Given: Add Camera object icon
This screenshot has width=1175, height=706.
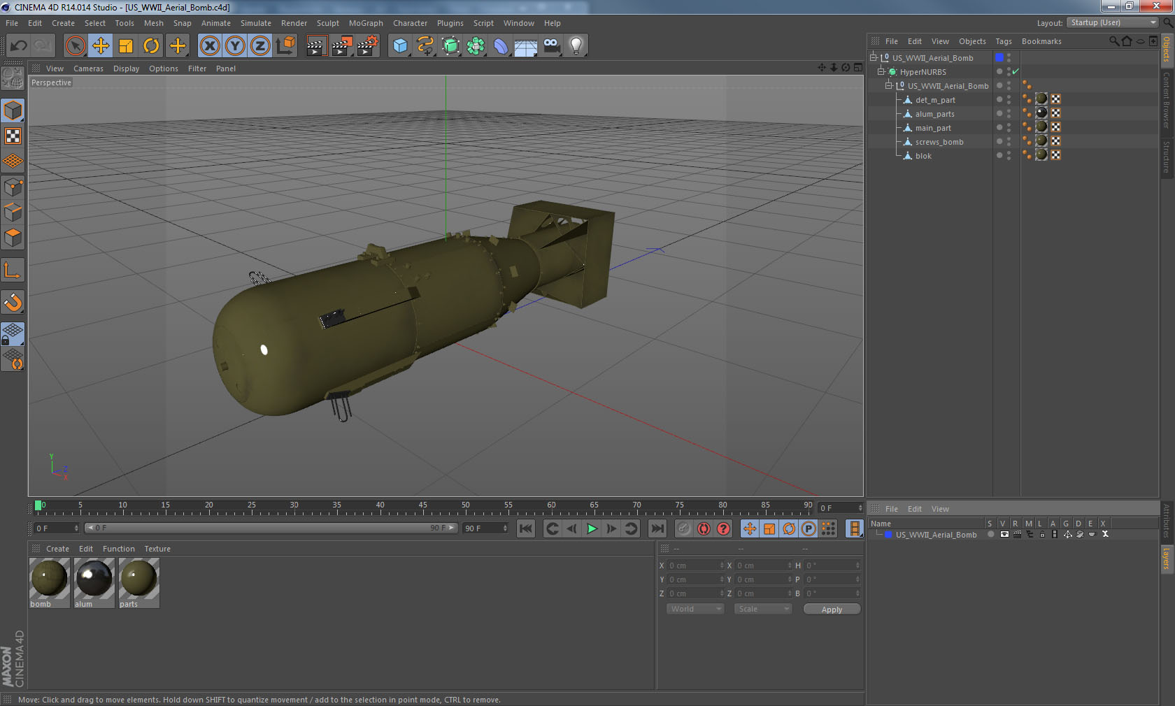Looking at the screenshot, I should coord(551,46).
